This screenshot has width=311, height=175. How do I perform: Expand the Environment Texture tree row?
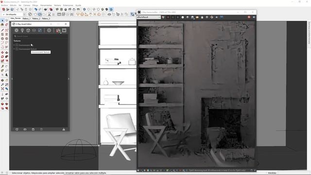click(x=14, y=49)
